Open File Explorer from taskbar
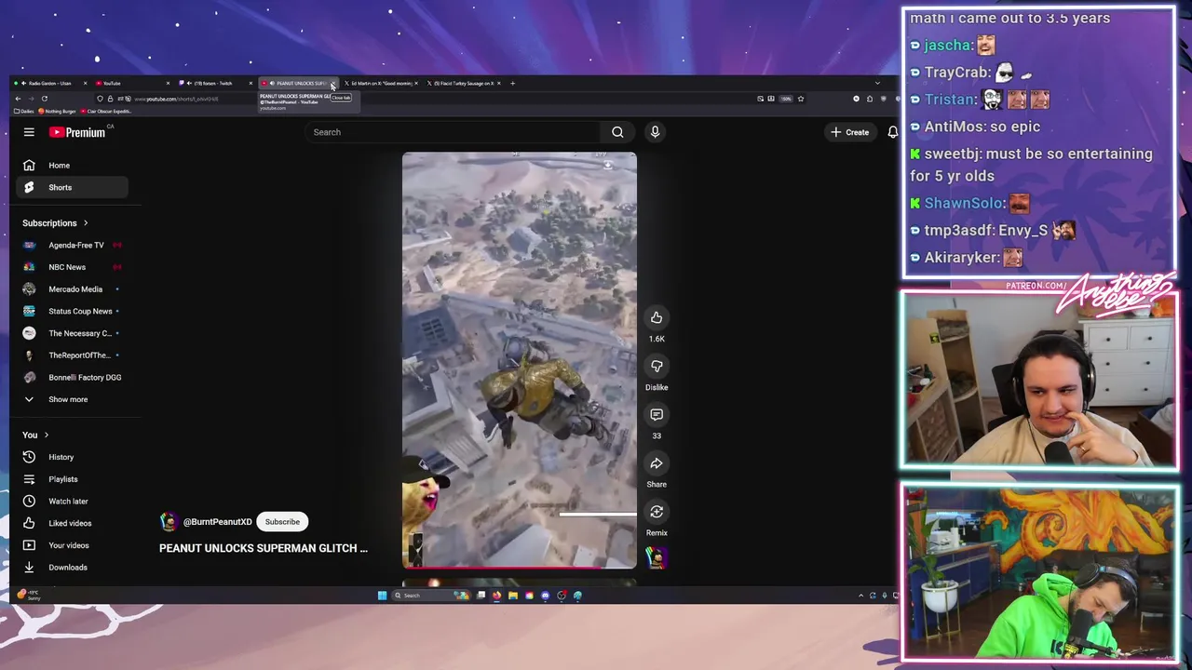 pyautogui.click(x=513, y=596)
